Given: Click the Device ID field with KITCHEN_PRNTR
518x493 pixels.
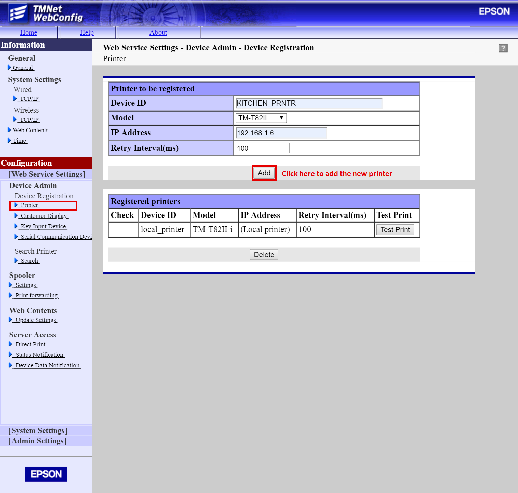Looking at the screenshot, I should tap(309, 103).
